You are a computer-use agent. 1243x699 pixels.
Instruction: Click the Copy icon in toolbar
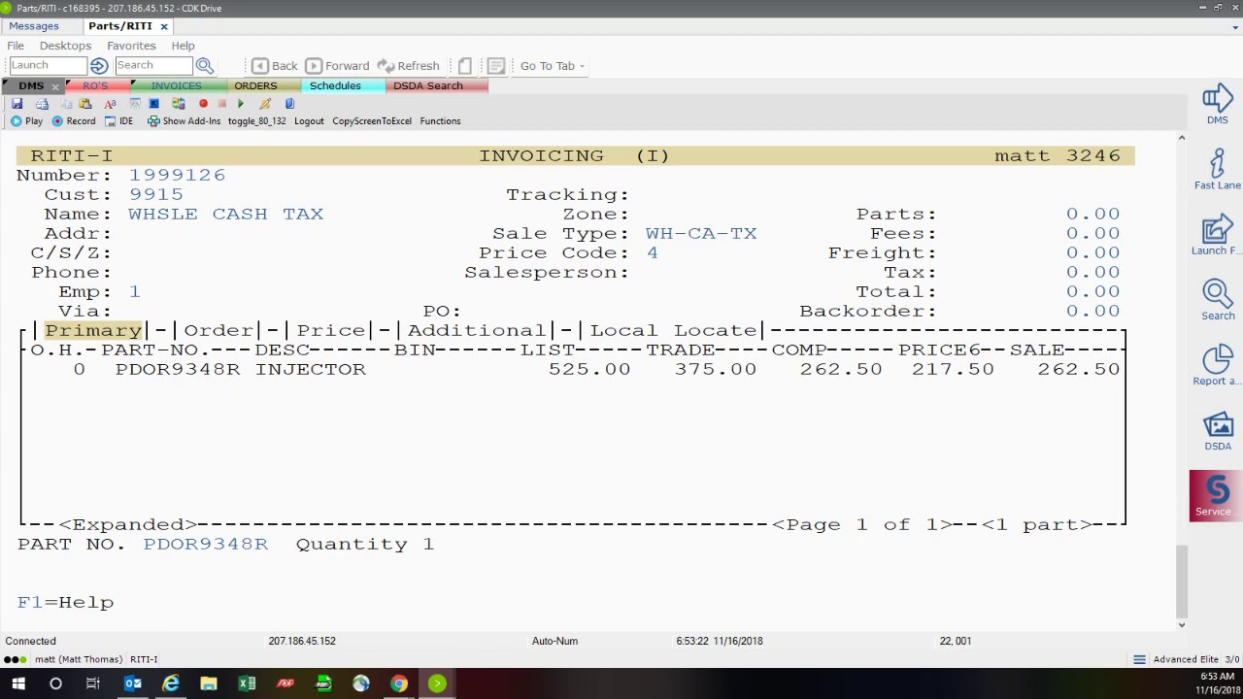pyautogui.click(x=66, y=104)
